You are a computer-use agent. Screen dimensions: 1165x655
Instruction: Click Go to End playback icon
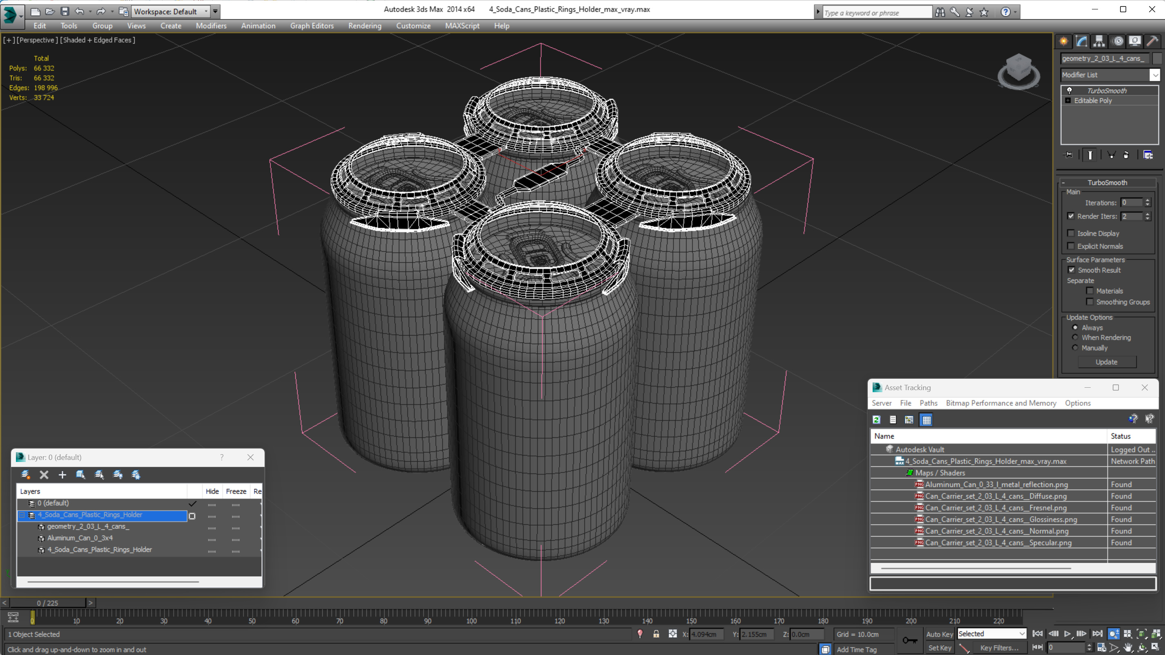[x=1097, y=634]
